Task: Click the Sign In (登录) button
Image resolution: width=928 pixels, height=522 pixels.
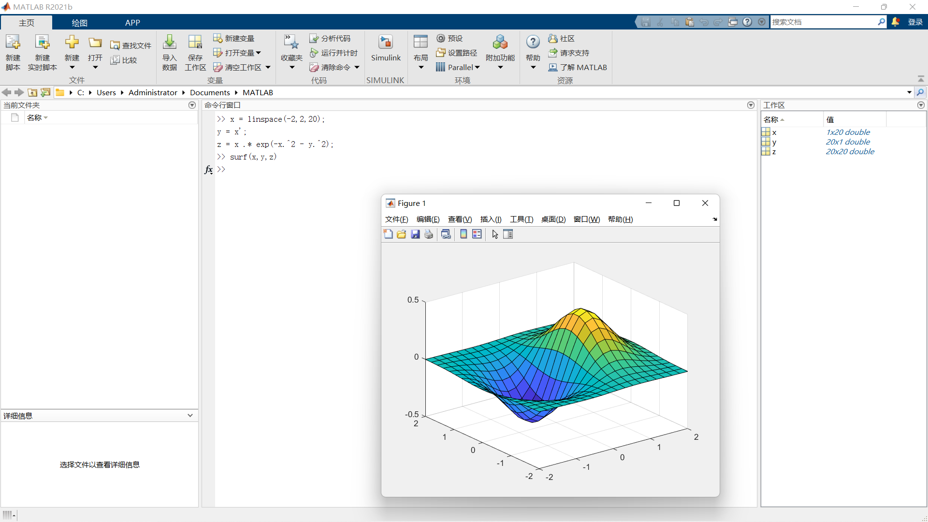Action: (x=915, y=22)
